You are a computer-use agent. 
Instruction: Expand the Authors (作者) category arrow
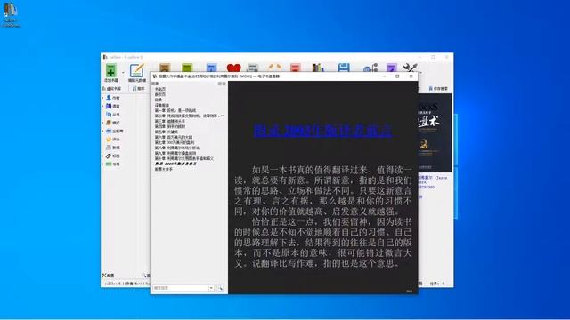point(103,98)
